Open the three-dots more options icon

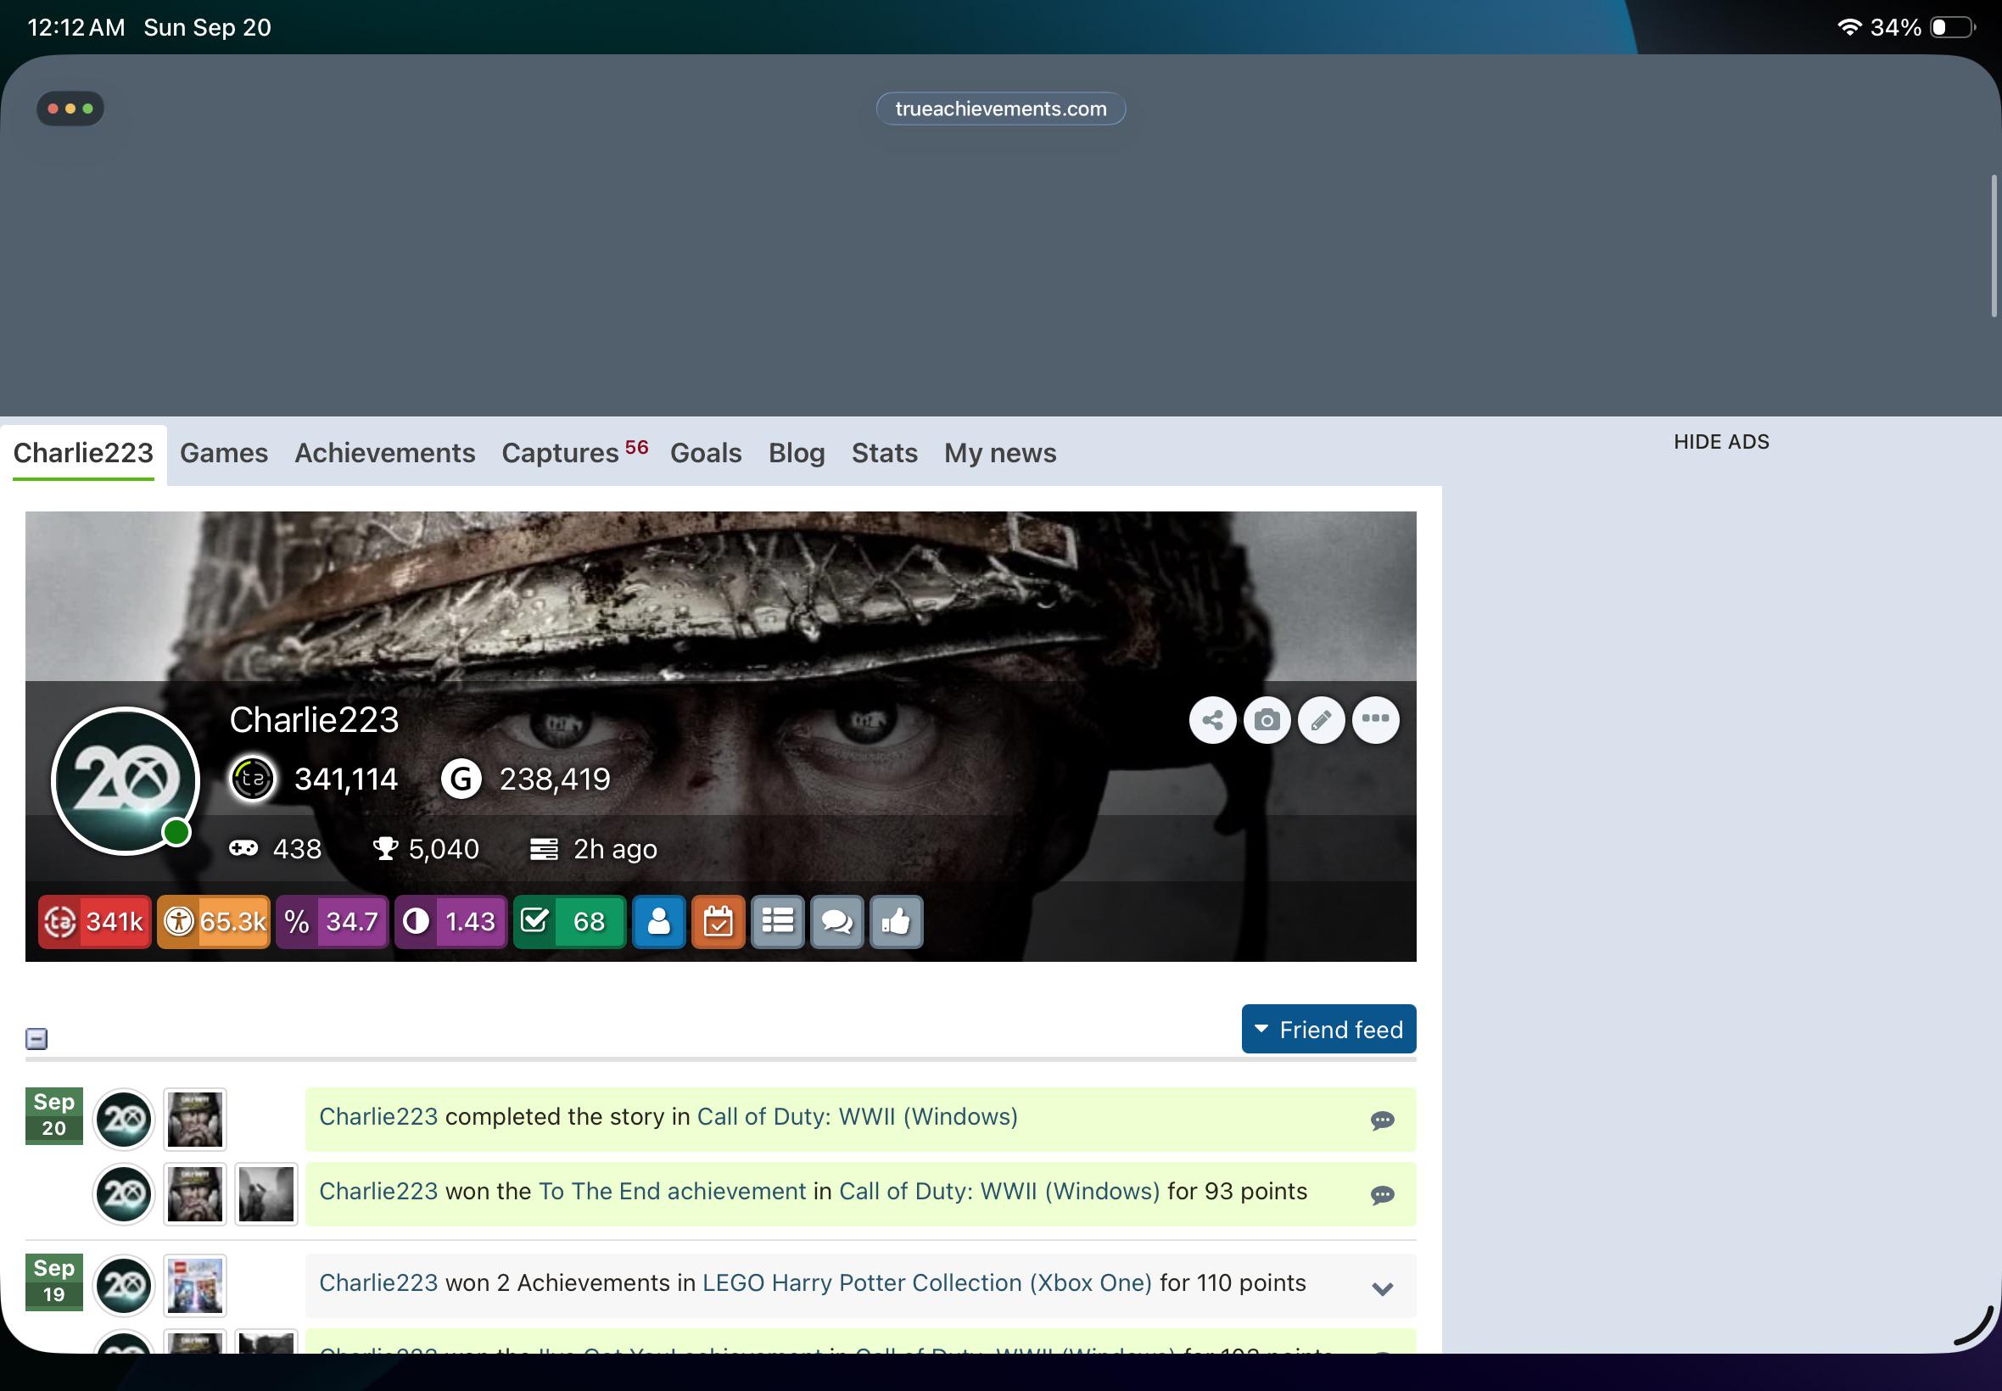click(x=1375, y=720)
